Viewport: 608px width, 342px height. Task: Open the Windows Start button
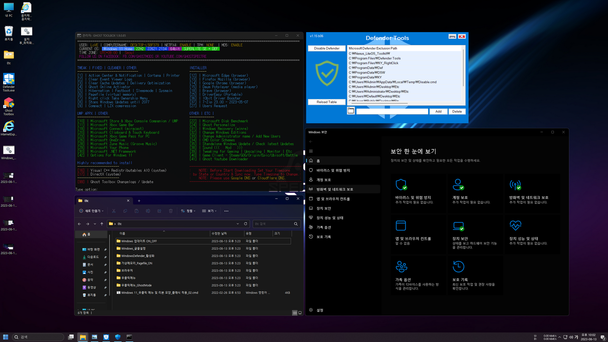pos(5,337)
